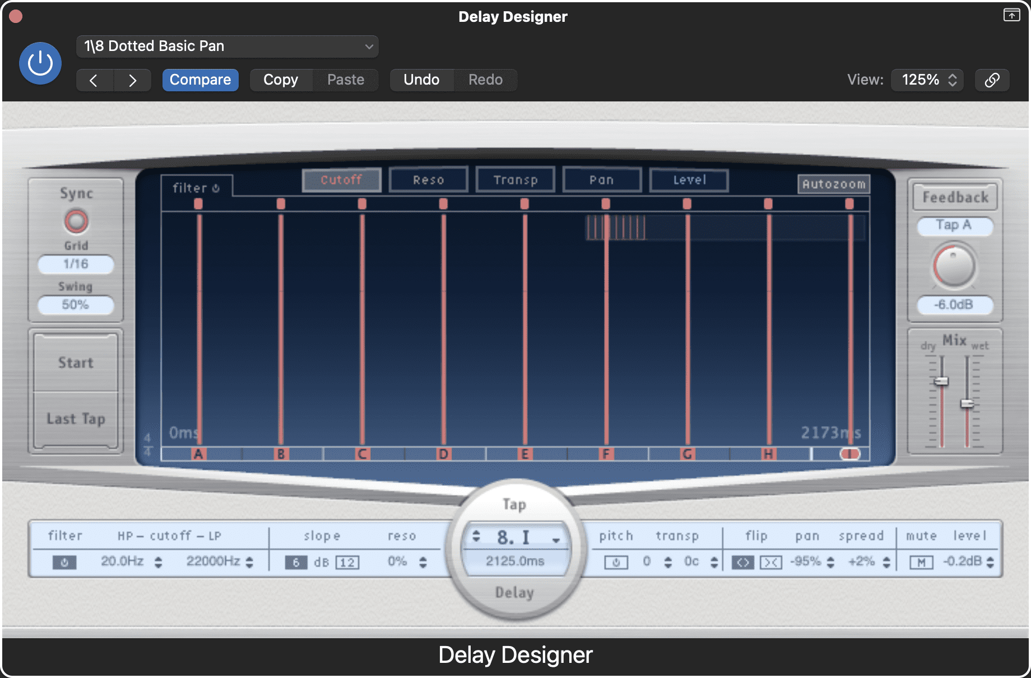Open the View zoom 125% control
1031x678 pixels.
coord(927,80)
